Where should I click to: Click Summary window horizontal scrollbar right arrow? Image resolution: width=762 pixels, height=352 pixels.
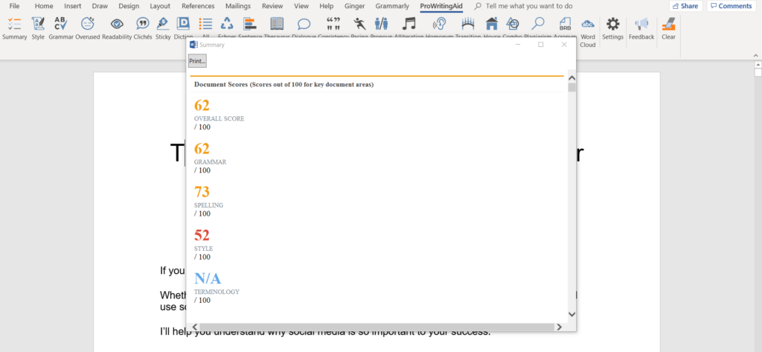coord(559,327)
